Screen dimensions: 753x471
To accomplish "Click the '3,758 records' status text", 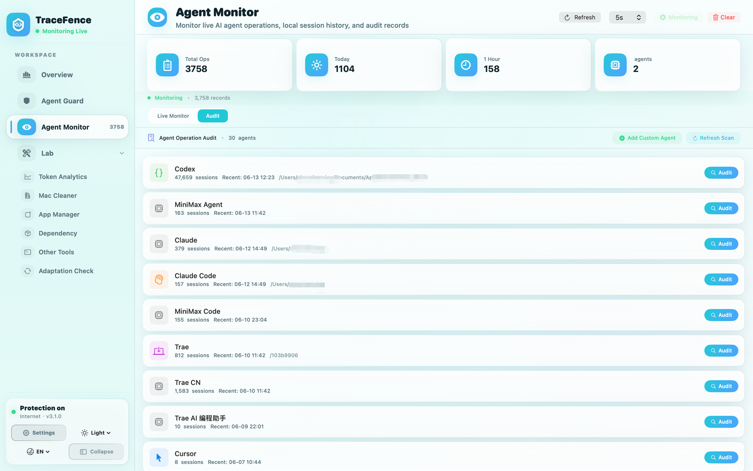I will click(212, 98).
